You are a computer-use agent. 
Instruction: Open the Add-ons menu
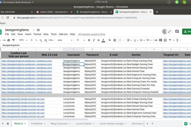(63, 34)
